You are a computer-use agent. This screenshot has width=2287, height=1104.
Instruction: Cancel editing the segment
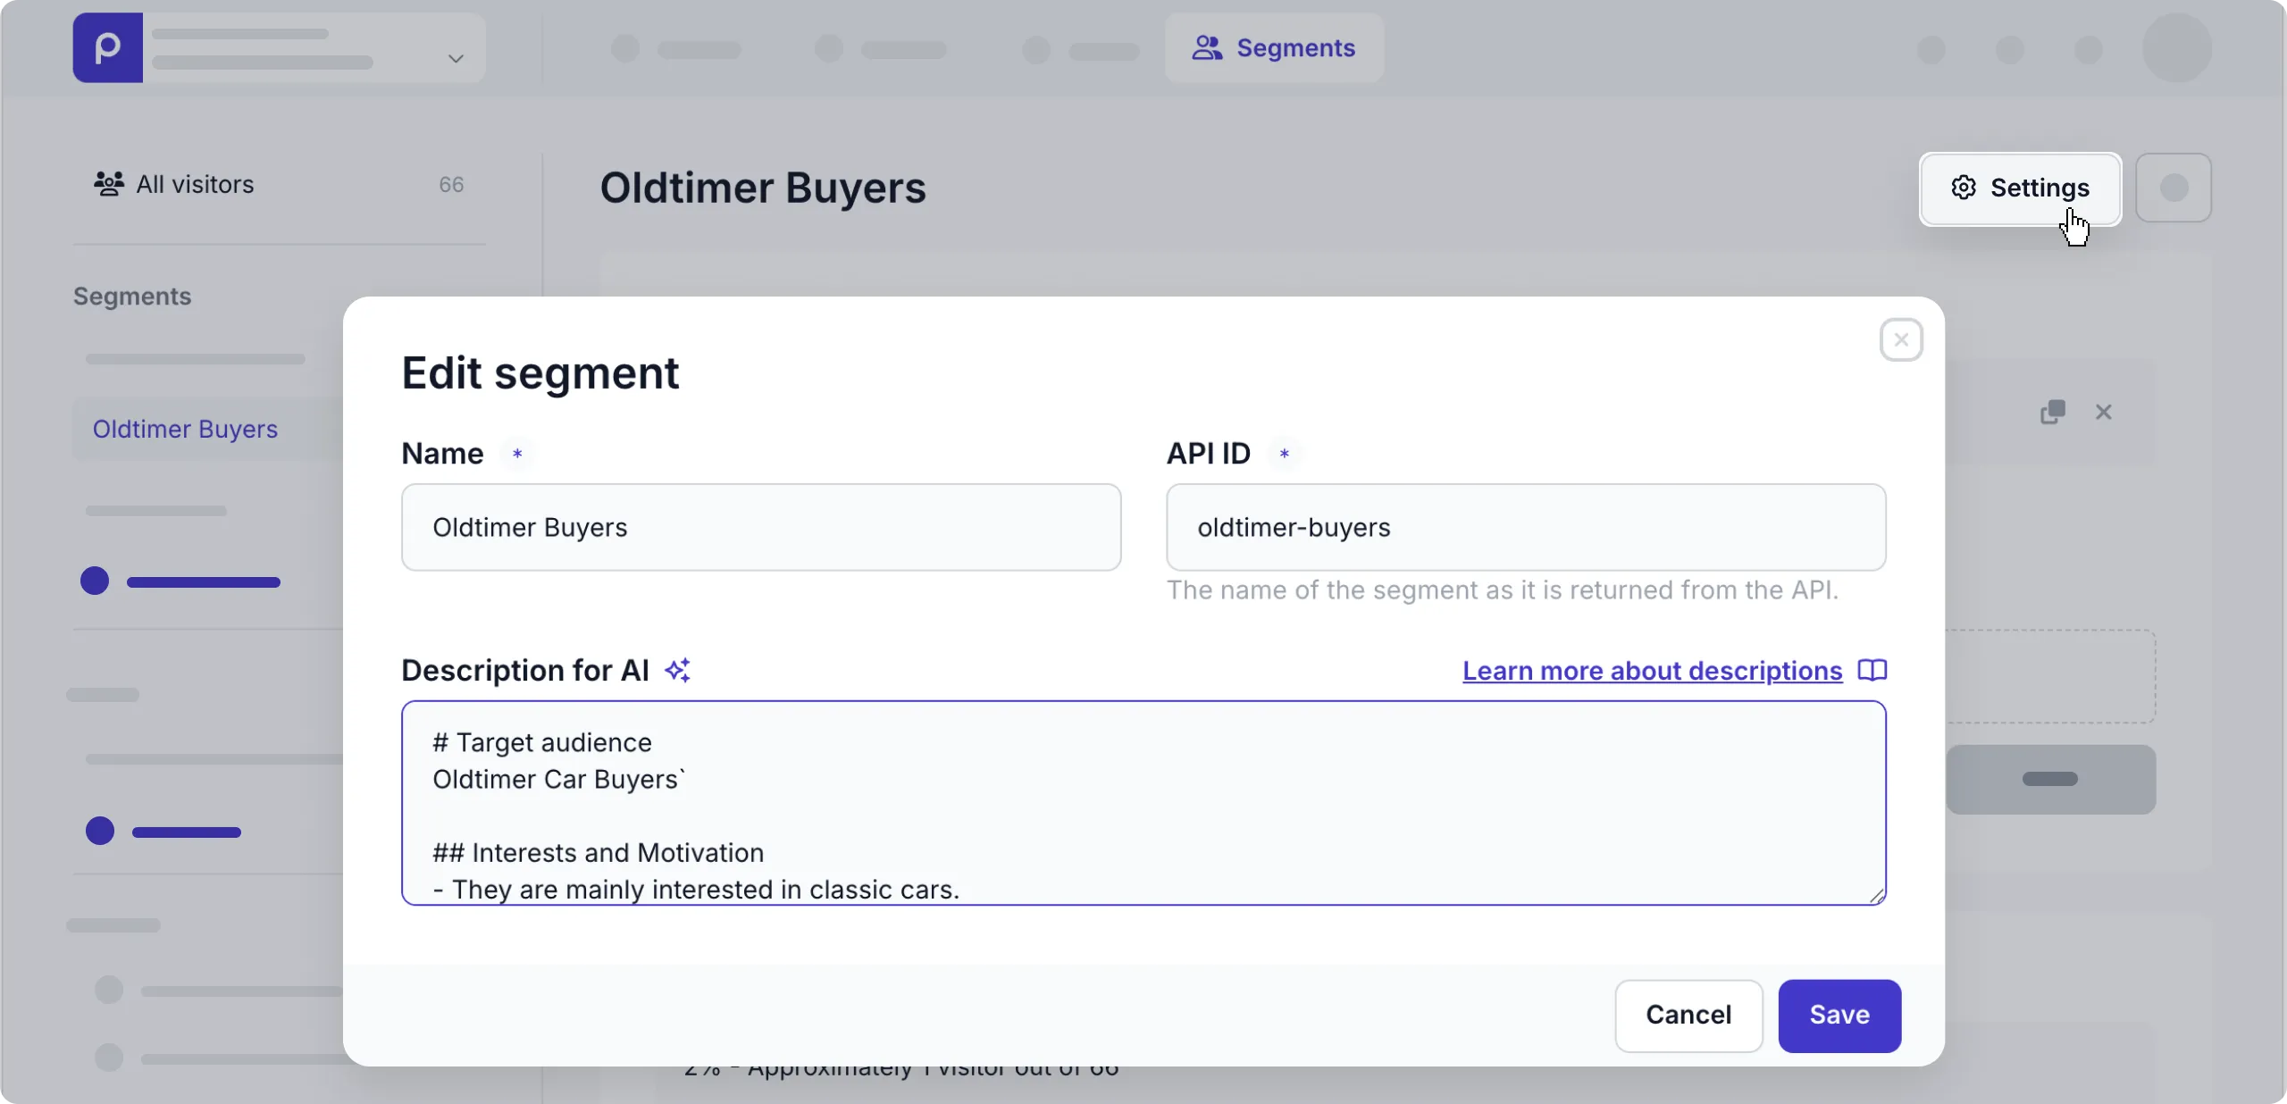pos(1688,1015)
